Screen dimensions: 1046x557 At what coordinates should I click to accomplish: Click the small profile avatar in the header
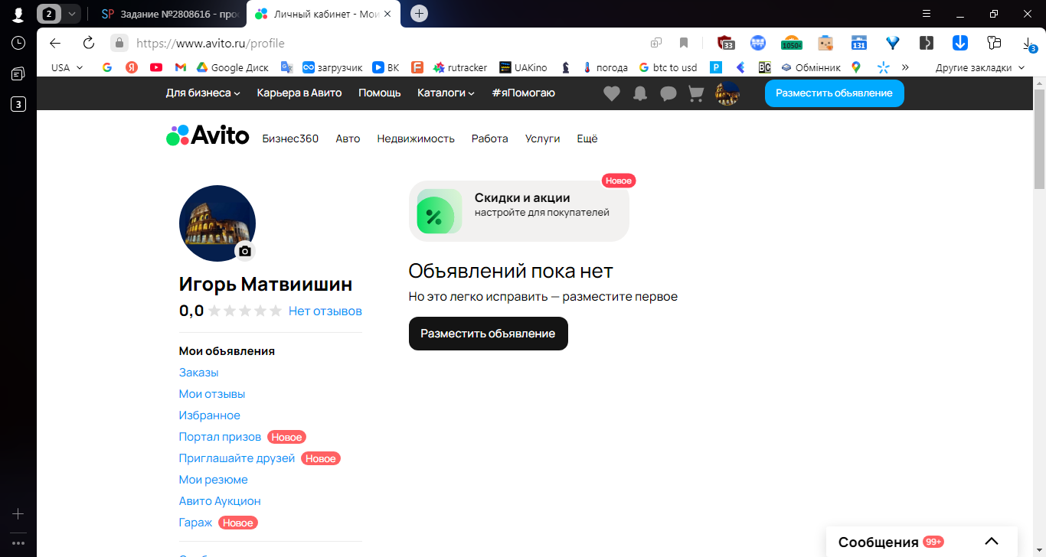(727, 93)
